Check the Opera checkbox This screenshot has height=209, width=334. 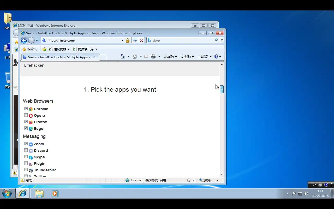point(26,115)
